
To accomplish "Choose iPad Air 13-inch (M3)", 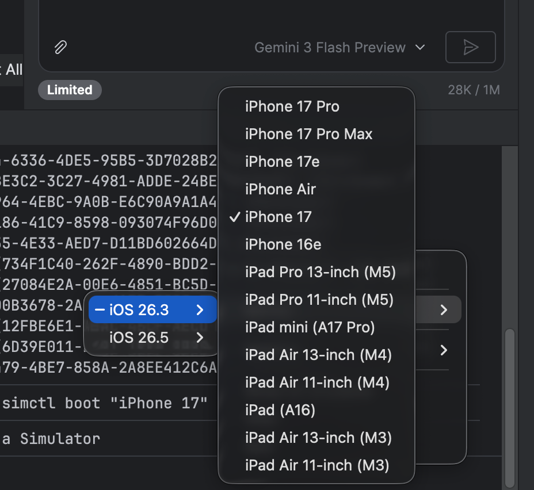I will point(316,437).
